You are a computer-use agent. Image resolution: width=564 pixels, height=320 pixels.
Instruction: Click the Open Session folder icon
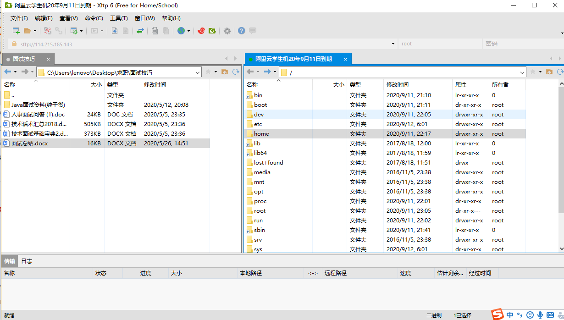[x=27, y=31]
